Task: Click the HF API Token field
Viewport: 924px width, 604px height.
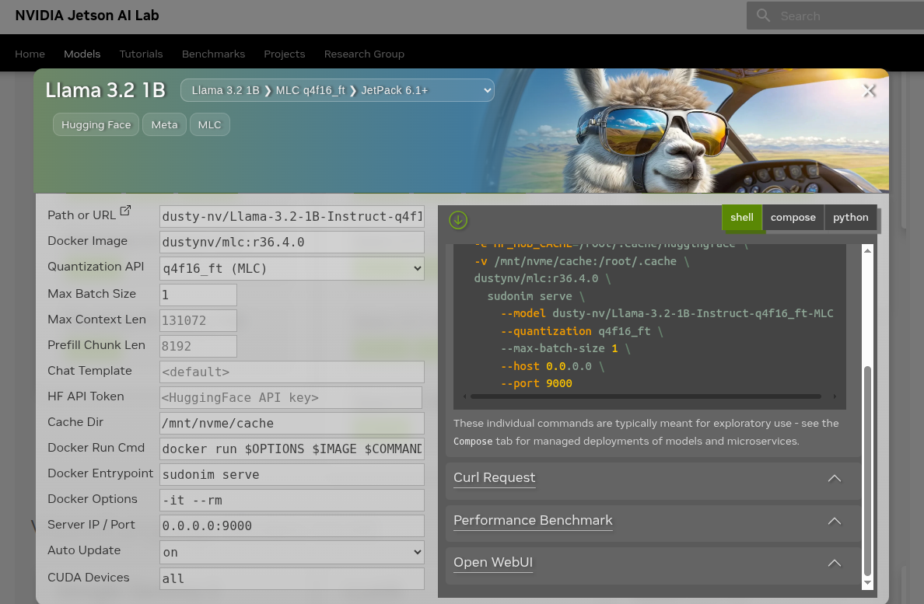Action: coord(291,398)
